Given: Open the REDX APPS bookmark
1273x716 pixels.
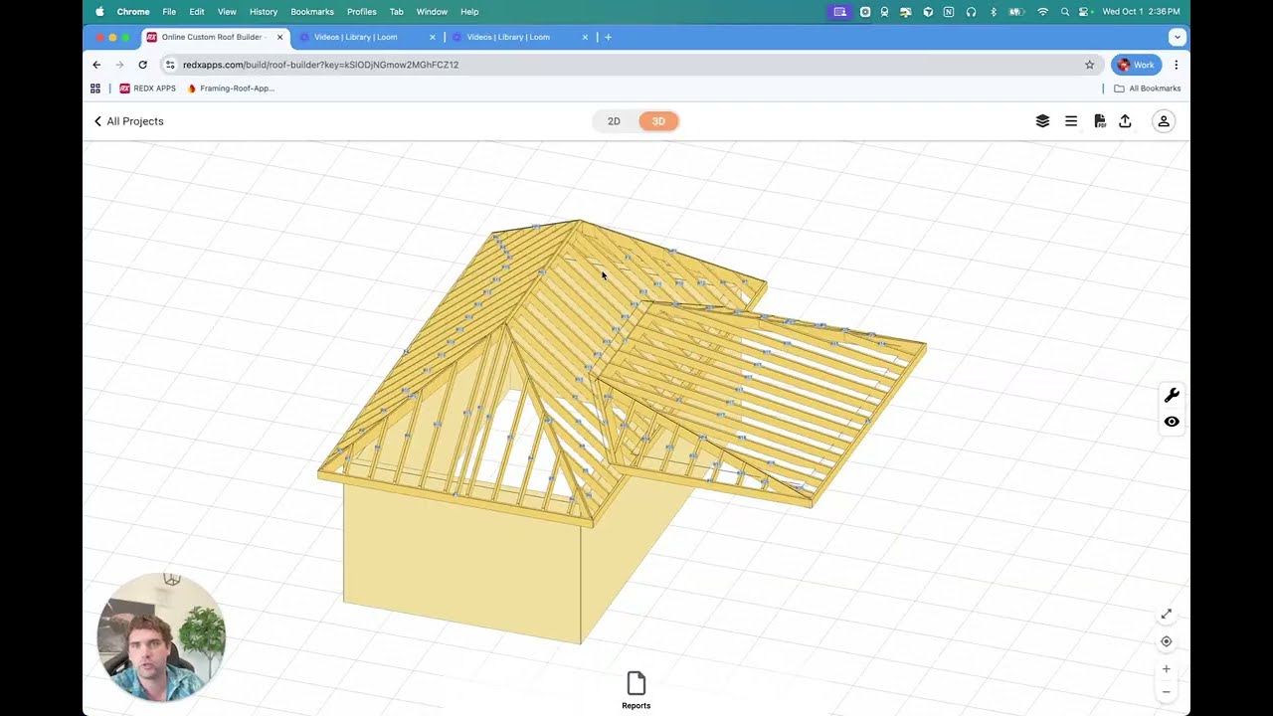Looking at the screenshot, I should (x=147, y=89).
